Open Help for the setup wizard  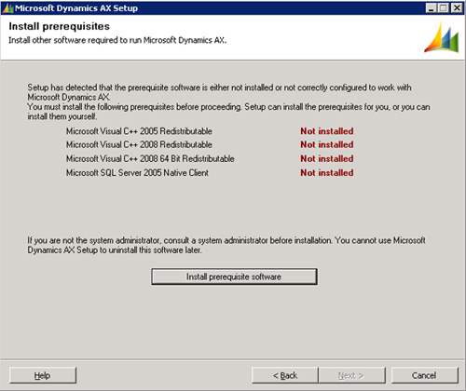(43, 375)
